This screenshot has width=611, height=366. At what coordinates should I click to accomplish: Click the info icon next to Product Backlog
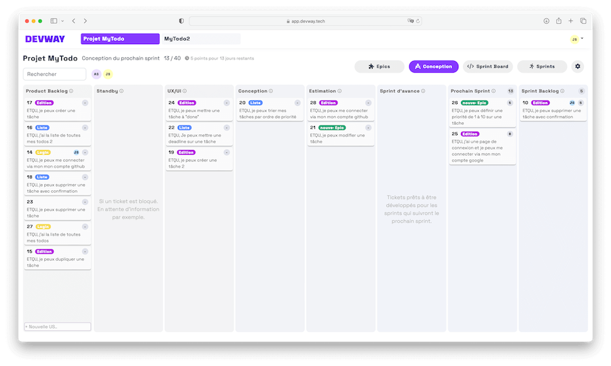click(x=71, y=91)
